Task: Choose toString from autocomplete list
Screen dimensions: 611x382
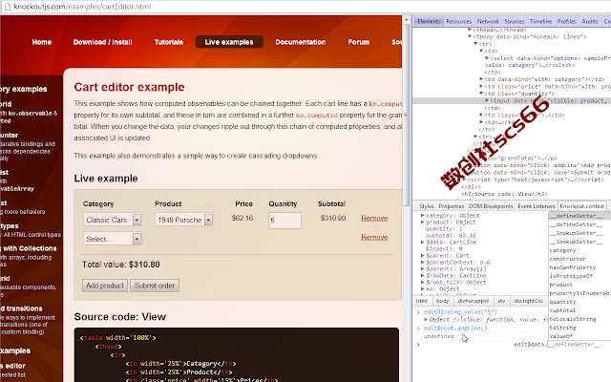Action: pyautogui.click(x=562, y=328)
